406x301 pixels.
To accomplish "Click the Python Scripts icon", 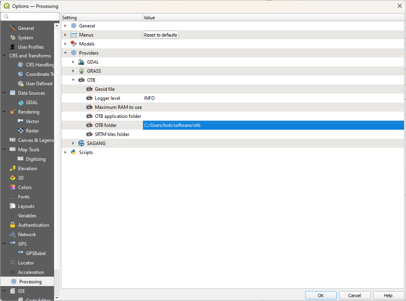I will [x=74, y=152].
